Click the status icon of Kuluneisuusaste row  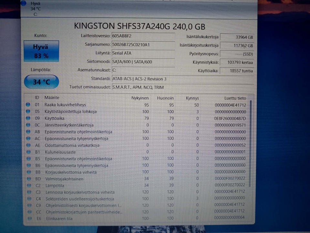pos(28,152)
